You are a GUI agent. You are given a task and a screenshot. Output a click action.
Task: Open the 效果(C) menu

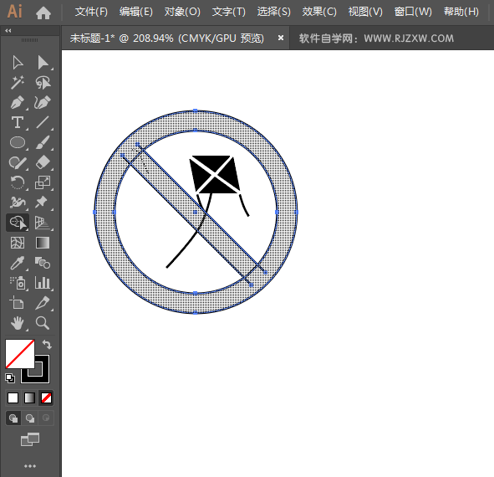coord(319,12)
